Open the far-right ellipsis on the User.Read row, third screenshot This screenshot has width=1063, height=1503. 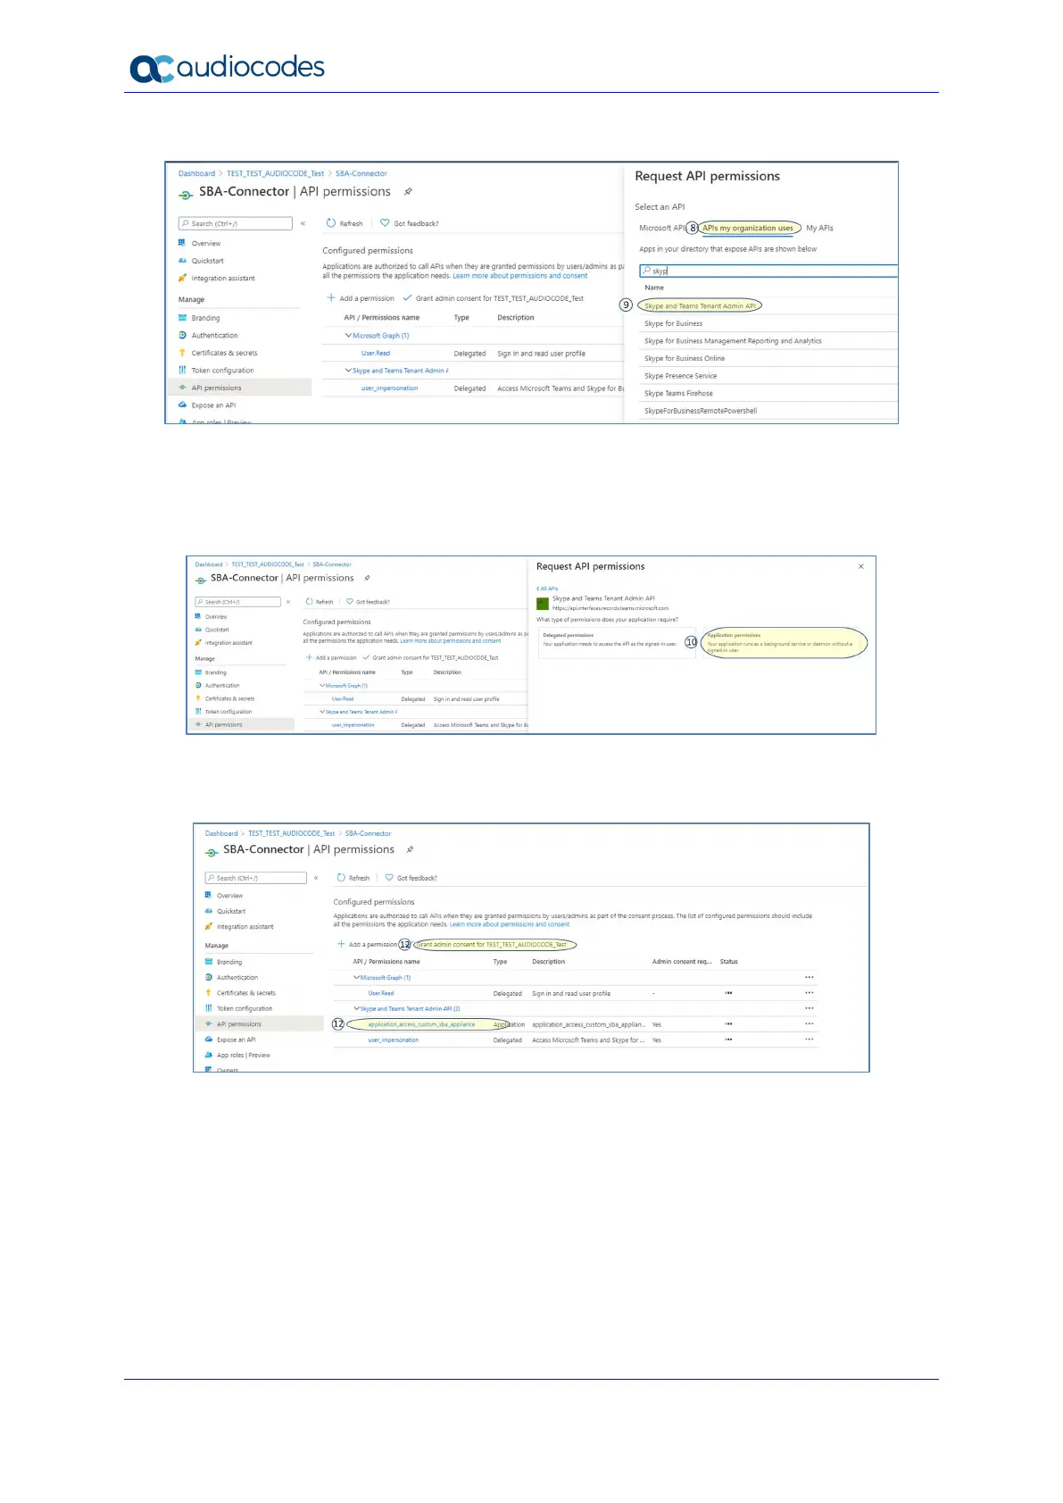point(810,993)
